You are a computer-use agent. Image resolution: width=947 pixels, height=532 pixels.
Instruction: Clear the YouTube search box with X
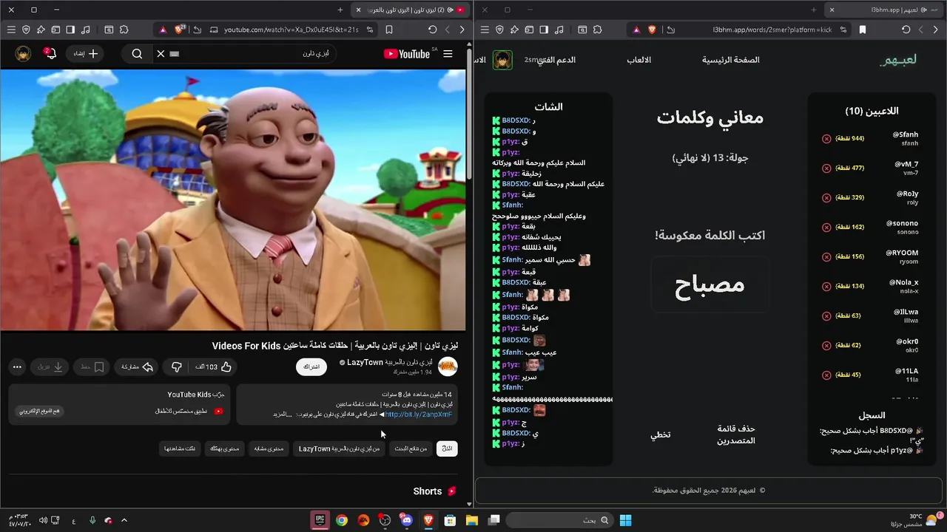(161, 54)
